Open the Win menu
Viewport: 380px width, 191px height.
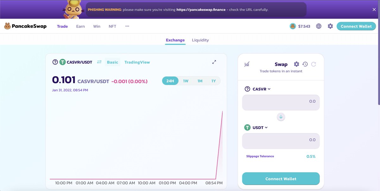[97, 26]
